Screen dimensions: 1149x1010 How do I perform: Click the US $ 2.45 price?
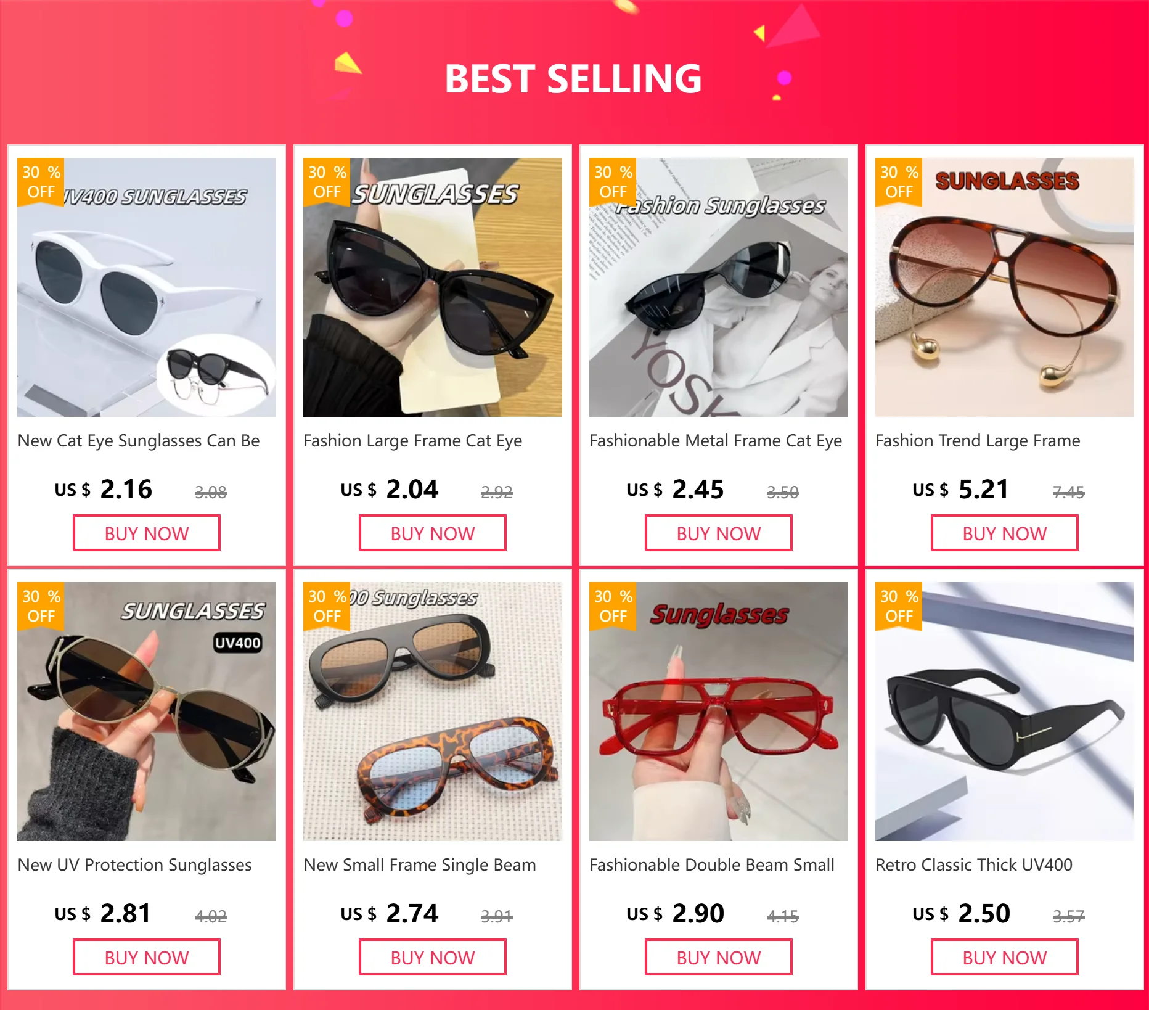[675, 490]
